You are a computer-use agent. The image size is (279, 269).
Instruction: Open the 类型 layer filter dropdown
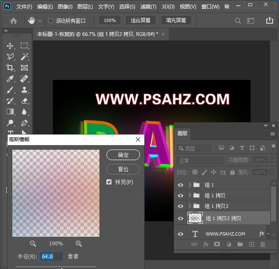coord(194,148)
